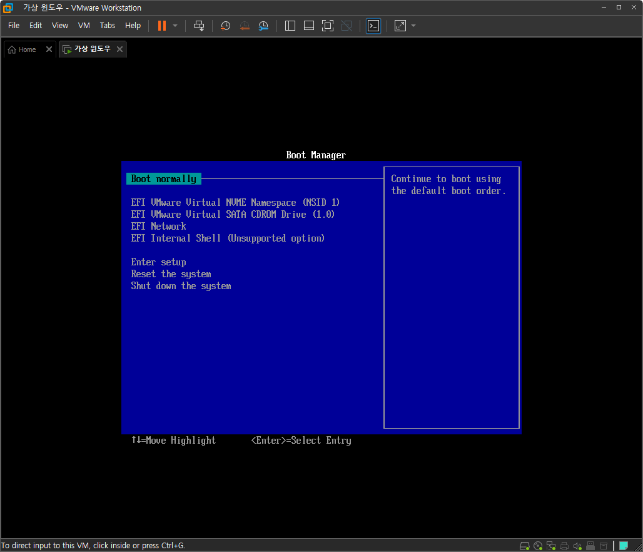Image resolution: width=643 pixels, height=552 pixels.
Task: Pause the virtual machine with the orange pause icon
Action: 162,26
